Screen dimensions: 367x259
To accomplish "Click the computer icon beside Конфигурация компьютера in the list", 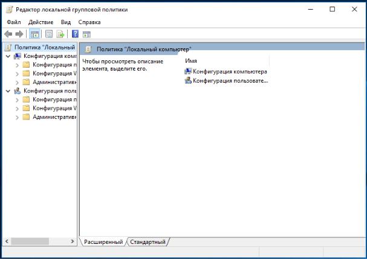I will point(188,71).
